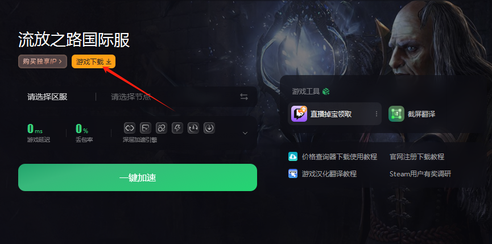Open the three-dot menu on 直播掉宝领取

(377, 114)
